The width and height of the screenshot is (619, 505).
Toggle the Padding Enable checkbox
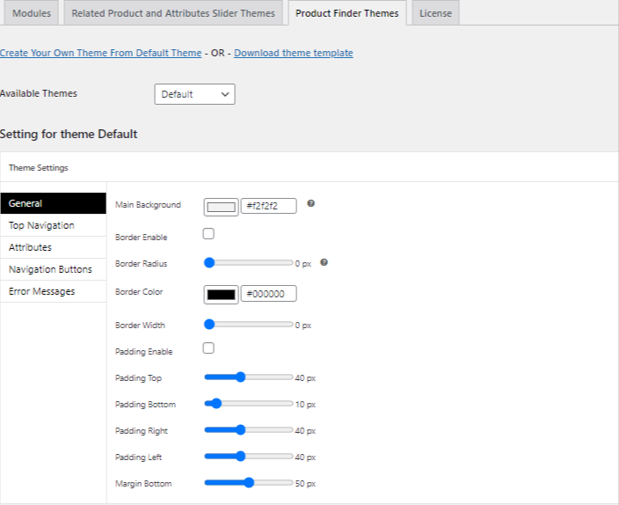pos(209,348)
